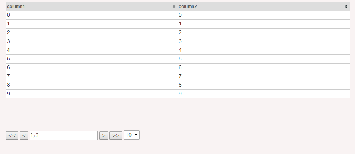Advance to next page with > button
This screenshot has height=154, width=355.
coord(104,135)
